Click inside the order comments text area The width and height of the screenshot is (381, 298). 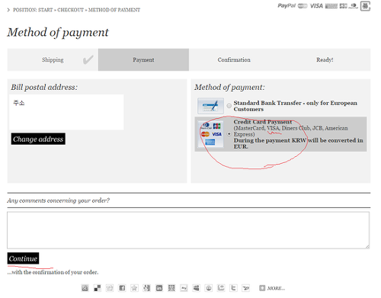pyautogui.click(x=188, y=230)
